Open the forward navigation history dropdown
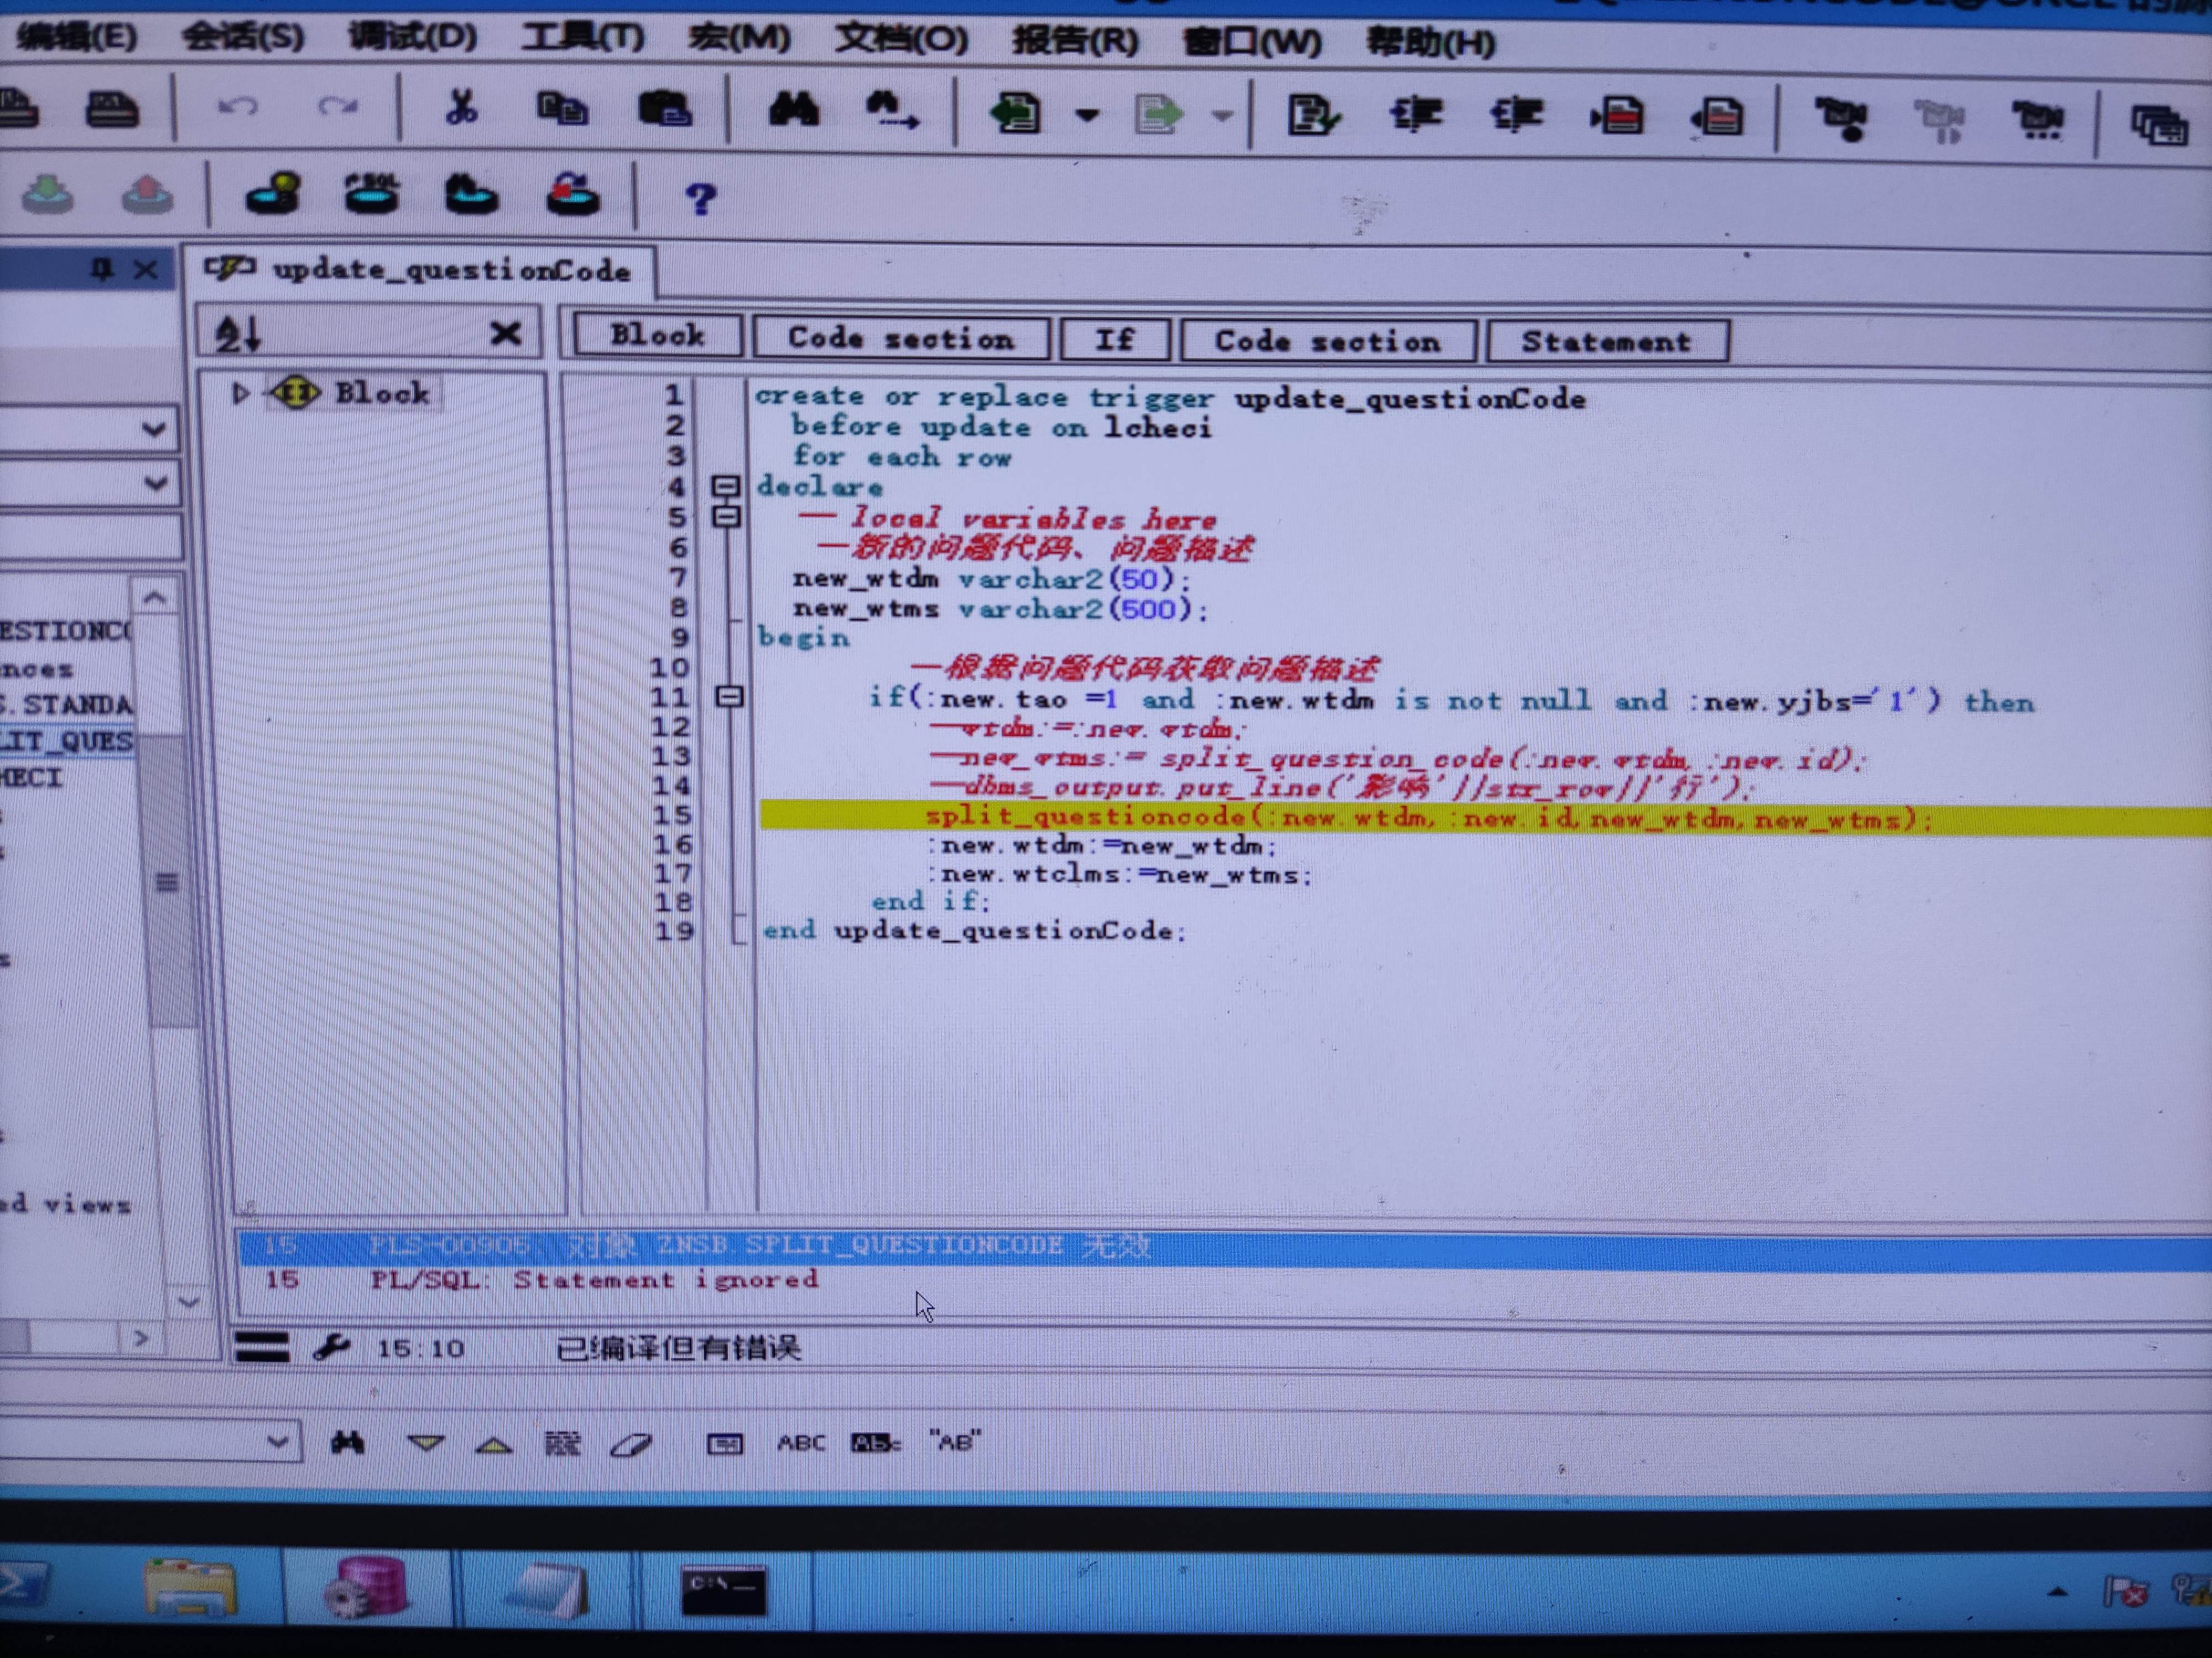Image resolution: width=2212 pixels, height=1658 pixels. 1222,117
